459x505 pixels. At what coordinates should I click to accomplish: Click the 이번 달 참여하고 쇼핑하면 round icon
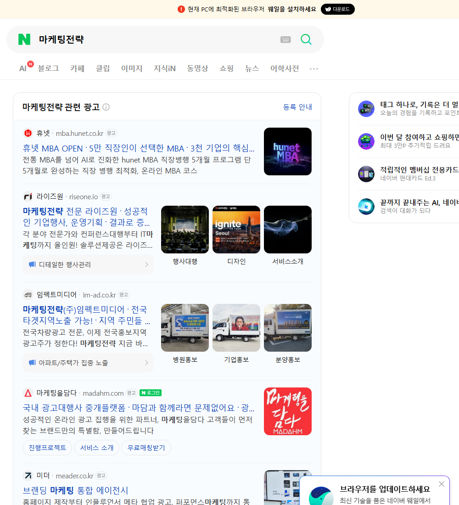(x=366, y=141)
